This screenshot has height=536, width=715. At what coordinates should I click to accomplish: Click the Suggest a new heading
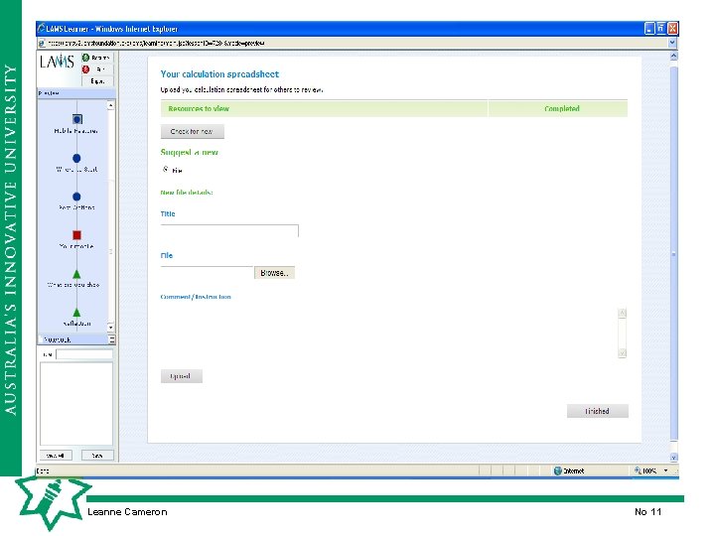pos(190,152)
